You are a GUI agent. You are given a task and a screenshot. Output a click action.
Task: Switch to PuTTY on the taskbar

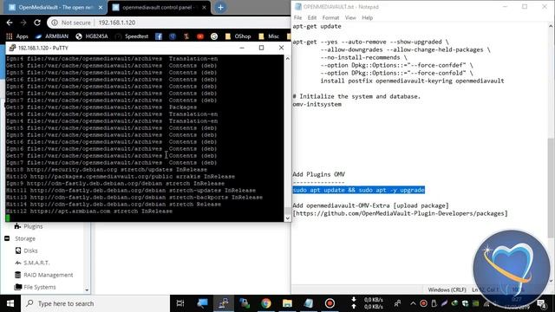pos(223,303)
